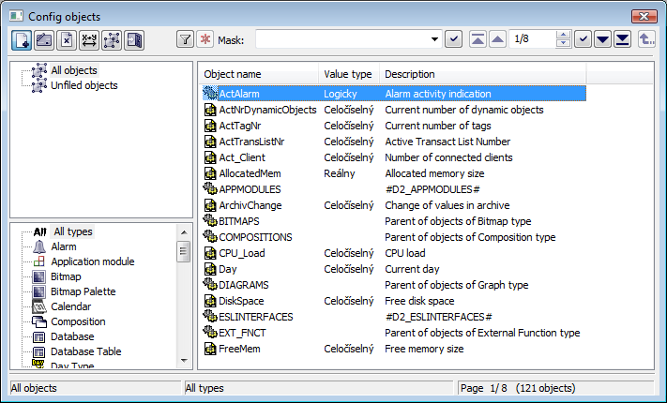Image resolution: width=667 pixels, height=403 pixels.
Task: Jump to last page with bottom arrow
Action: click(x=622, y=39)
